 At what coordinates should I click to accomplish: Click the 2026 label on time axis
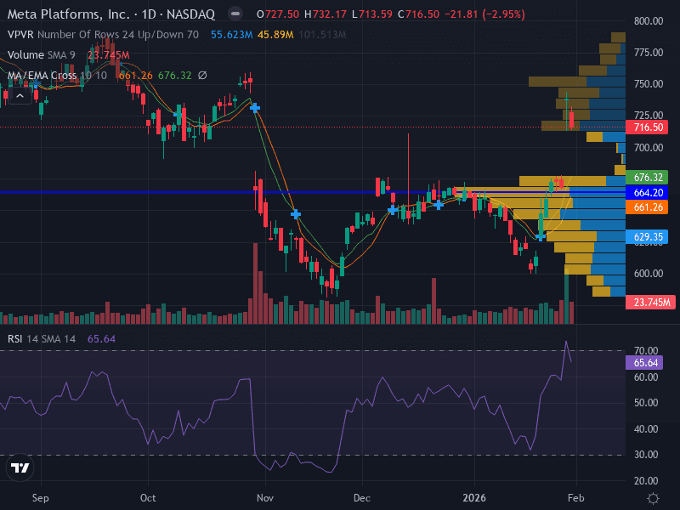pos(474,498)
